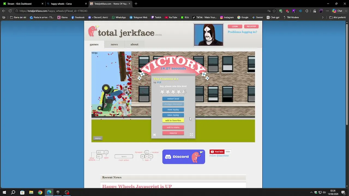Viewport: 349px width, 196px height.
Task: Click the pink resume button
Action: 173,133
